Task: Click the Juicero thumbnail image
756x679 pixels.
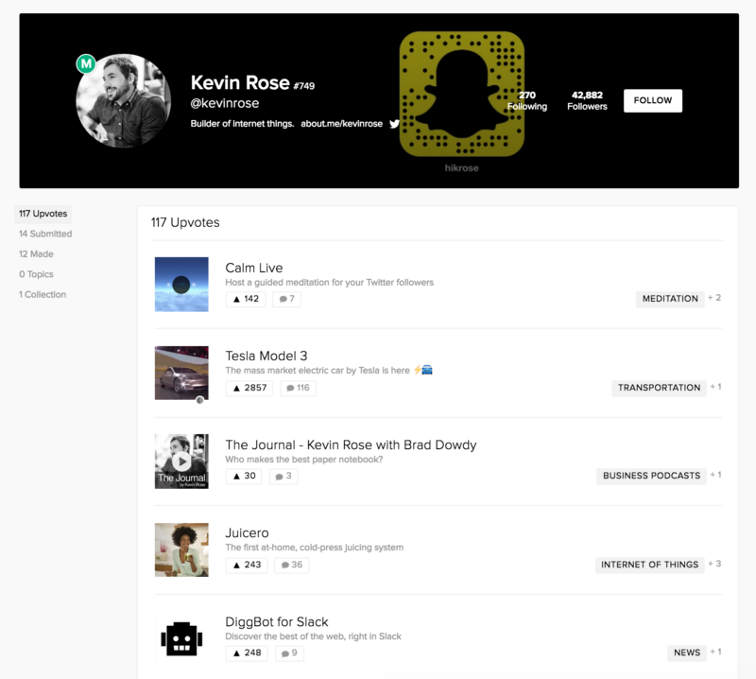Action: tap(181, 549)
